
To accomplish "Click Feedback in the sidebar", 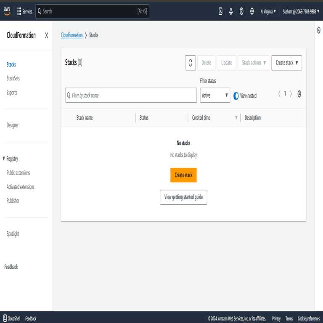I will pos(11,267).
